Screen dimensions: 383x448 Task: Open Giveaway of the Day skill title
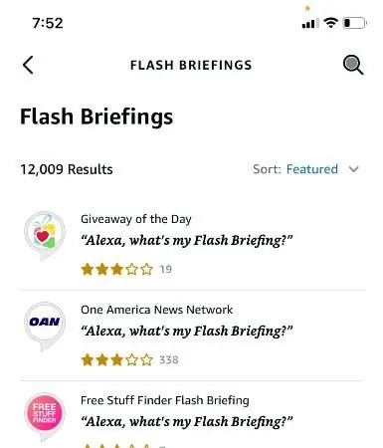(x=136, y=219)
